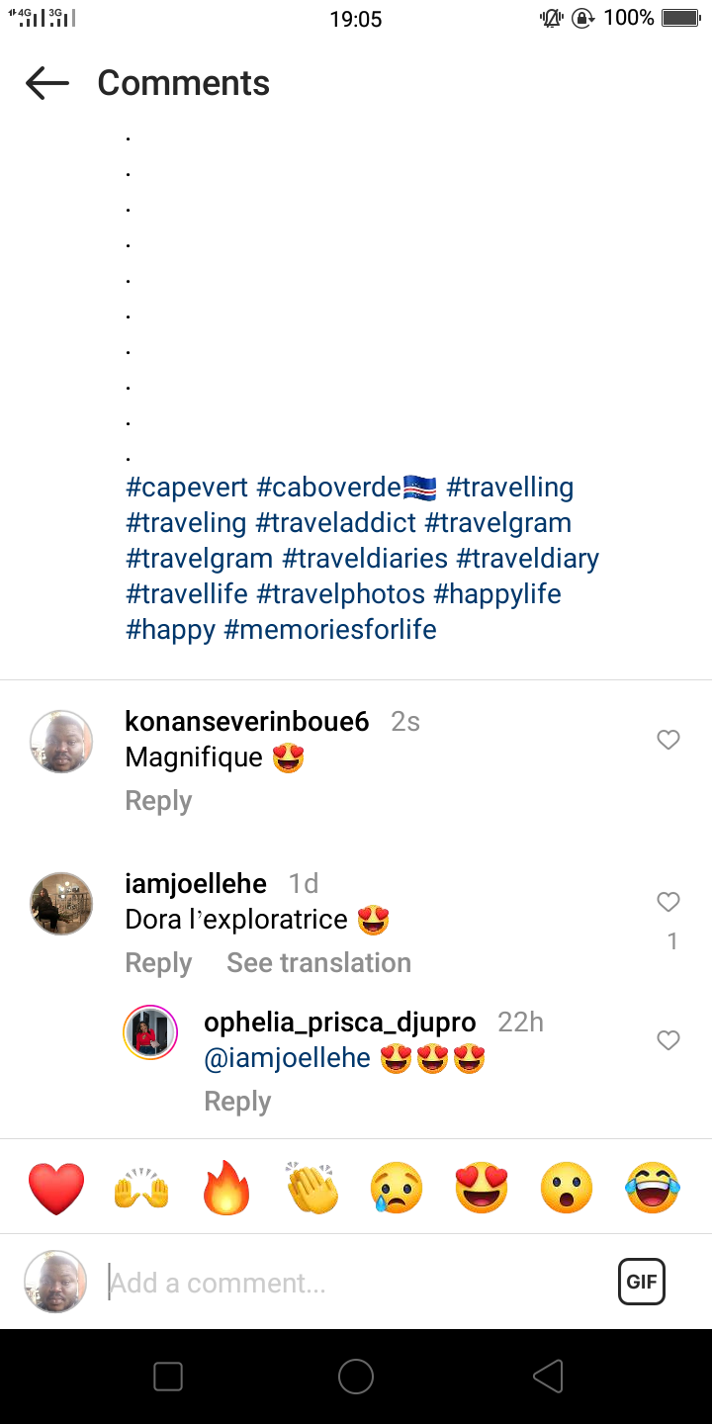Insert the red heart emoji
Viewport: 712px width, 1424px height.
[x=56, y=1189]
